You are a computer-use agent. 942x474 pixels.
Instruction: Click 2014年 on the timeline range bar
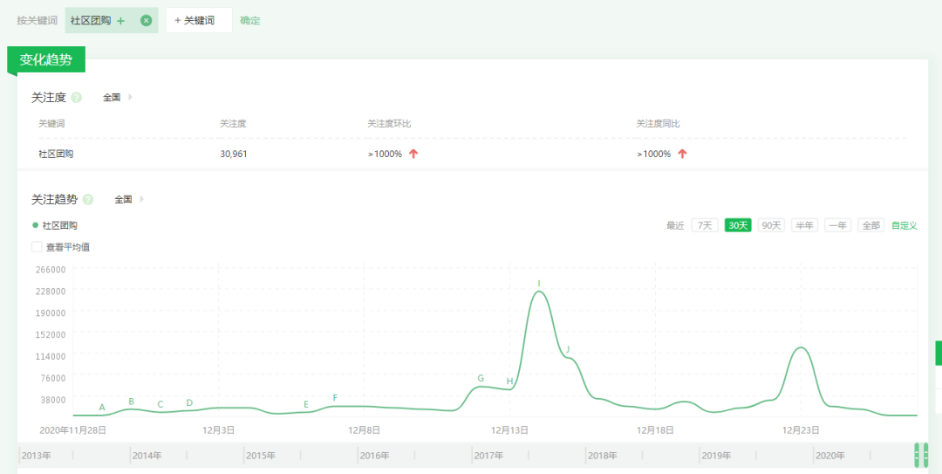[147, 456]
